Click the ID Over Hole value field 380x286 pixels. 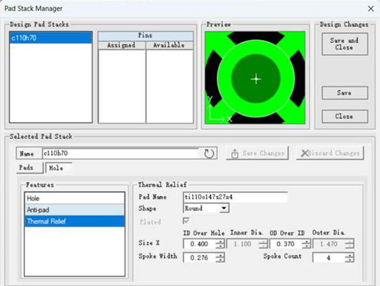200,244
